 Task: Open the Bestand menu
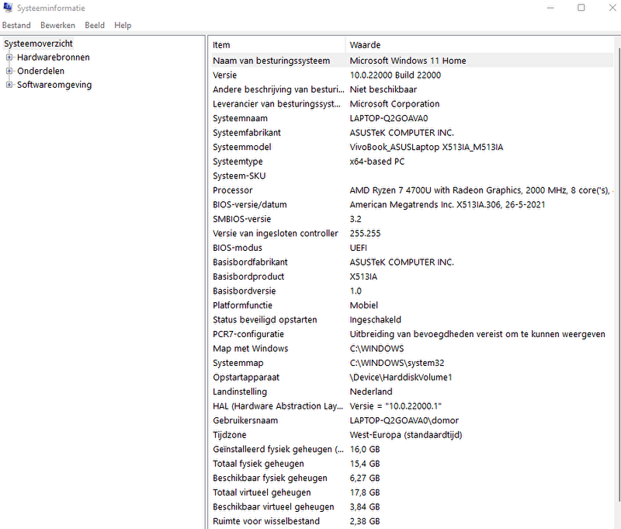point(16,26)
